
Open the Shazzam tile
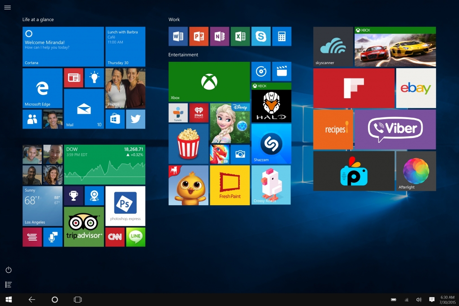tap(271, 144)
